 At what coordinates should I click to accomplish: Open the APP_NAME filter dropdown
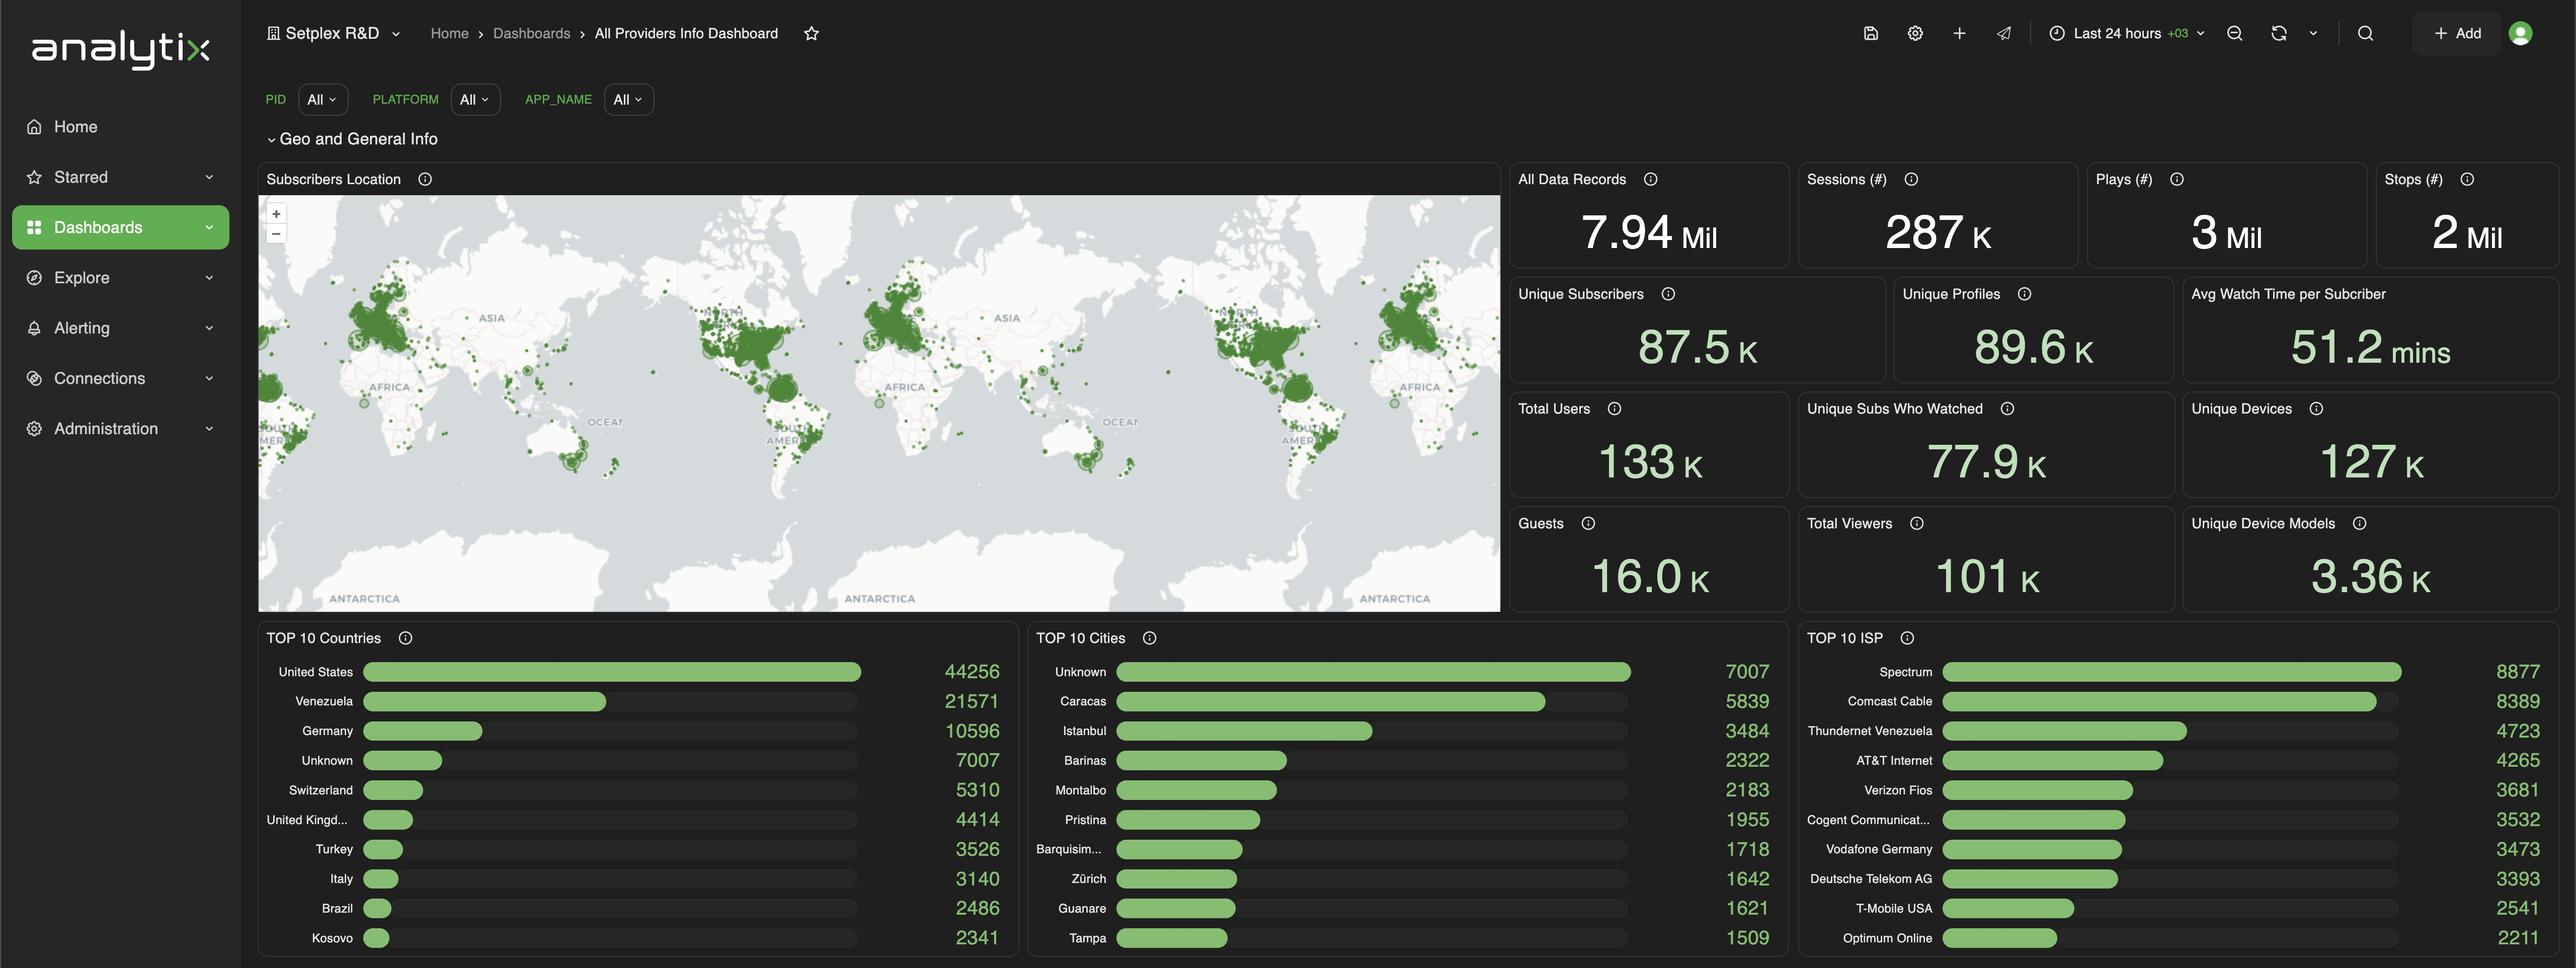[628, 99]
